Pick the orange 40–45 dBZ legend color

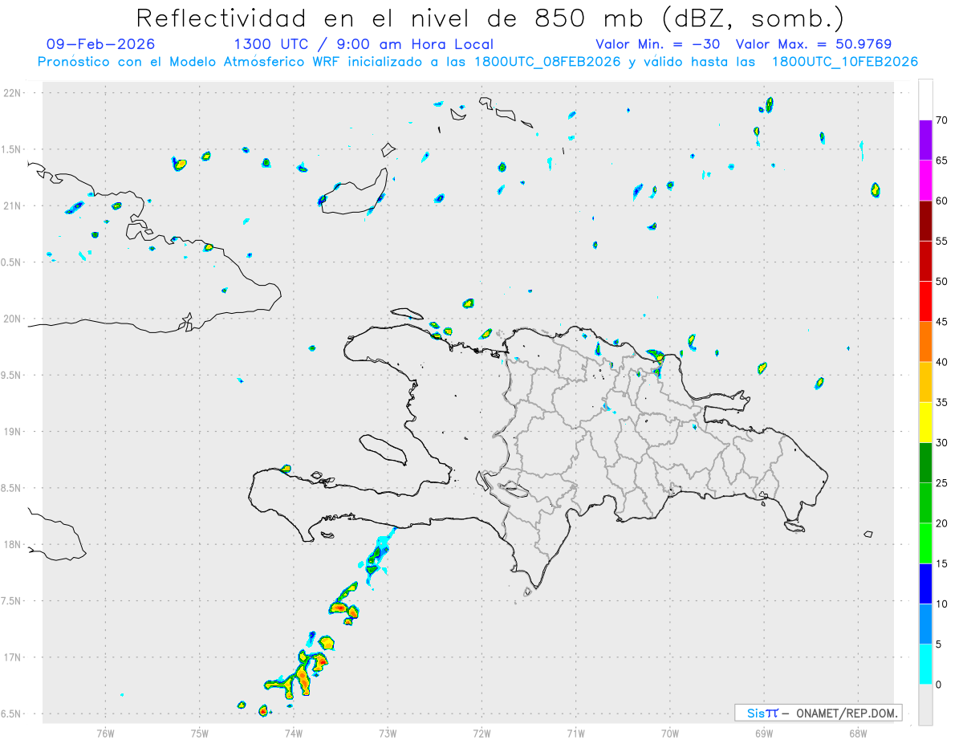click(x=925, y=342)
